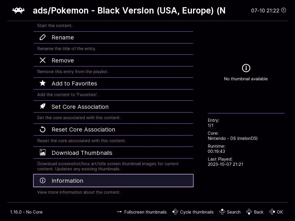Click 'View more information about the content.' text
The image size is (295, 221).
tap(79, 192)
